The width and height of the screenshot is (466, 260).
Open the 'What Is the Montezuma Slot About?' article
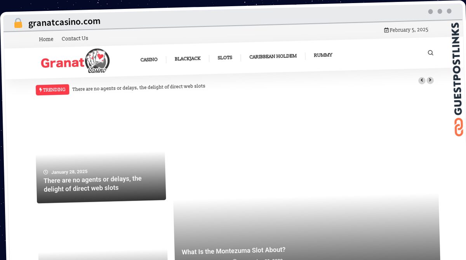233,251
